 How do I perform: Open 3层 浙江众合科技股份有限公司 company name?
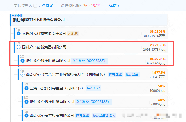coord(52,102)
